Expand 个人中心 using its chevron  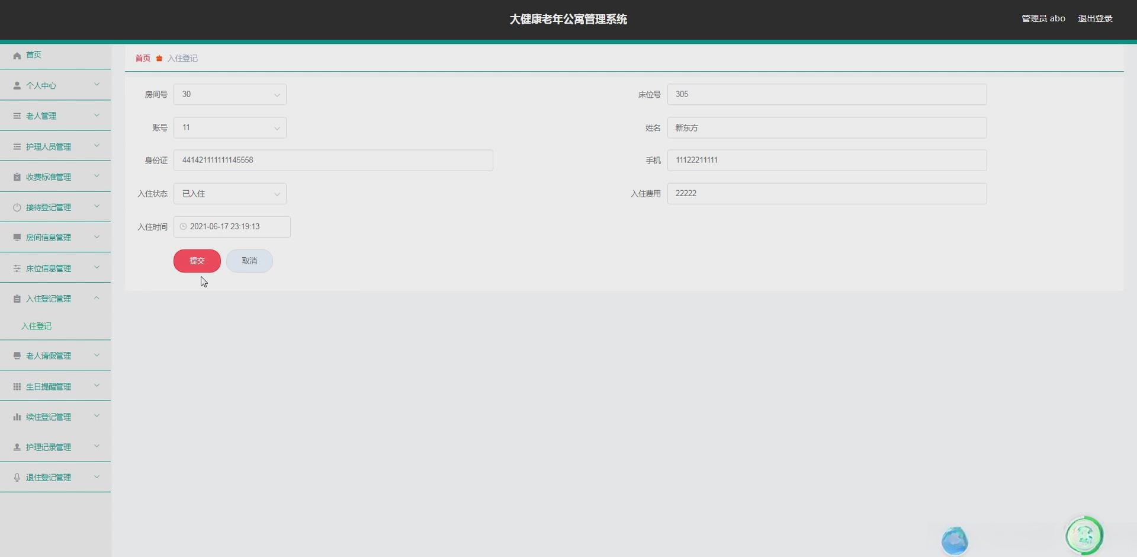tap(97, 85)
